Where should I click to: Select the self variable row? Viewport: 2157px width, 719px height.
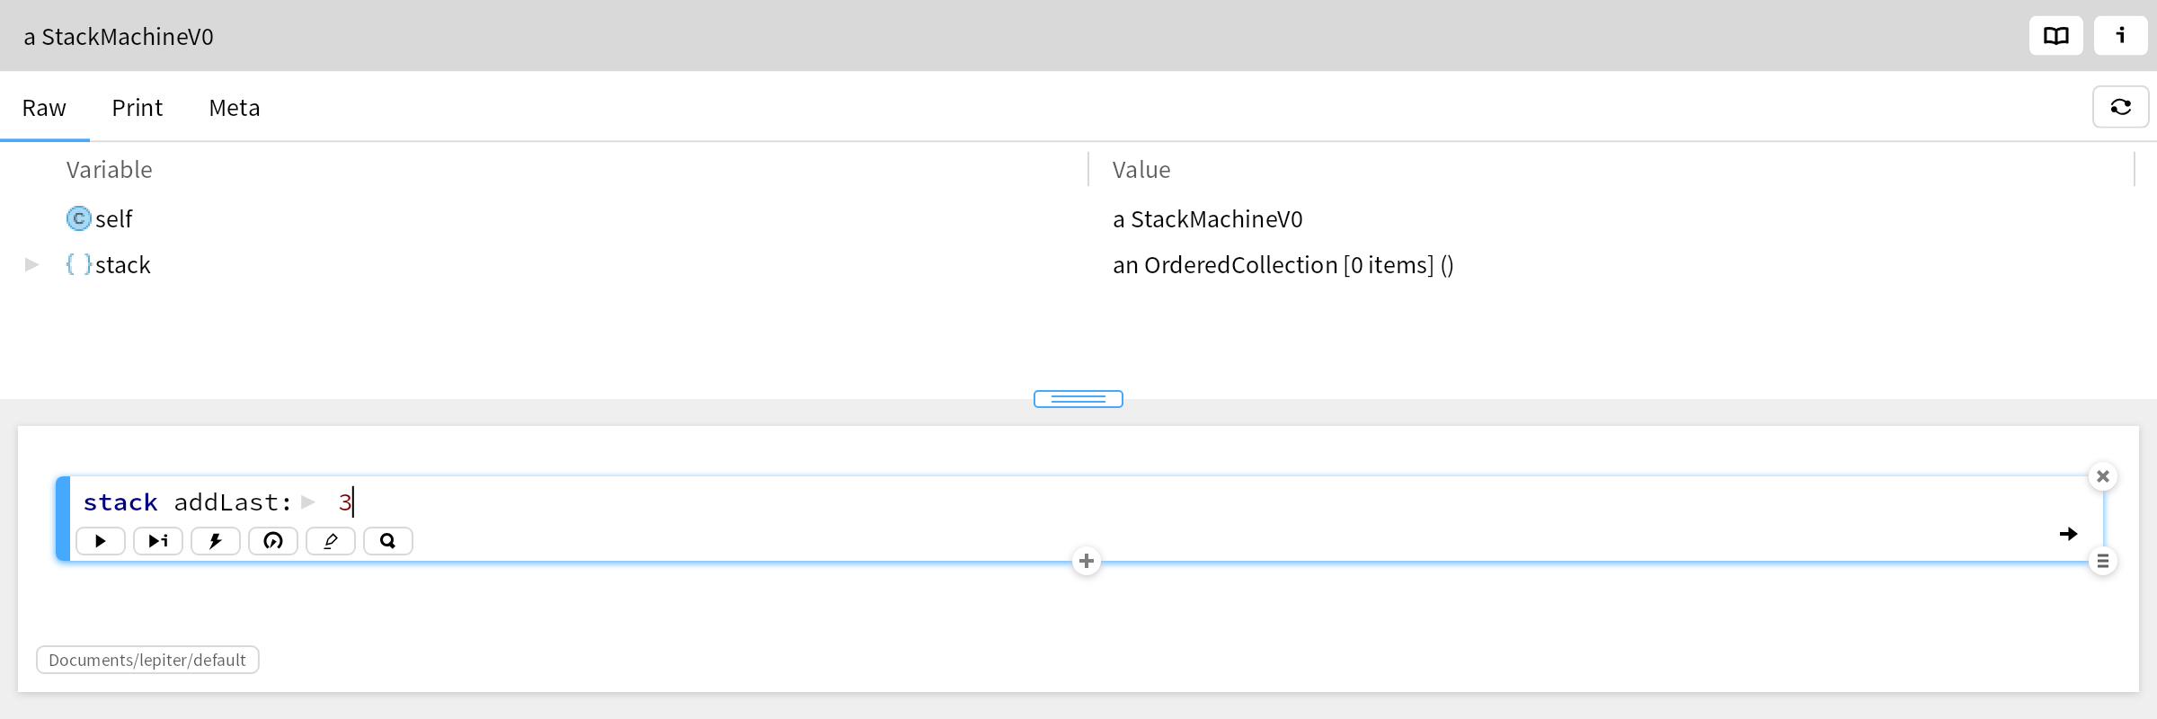click(x=1078, y=218)
